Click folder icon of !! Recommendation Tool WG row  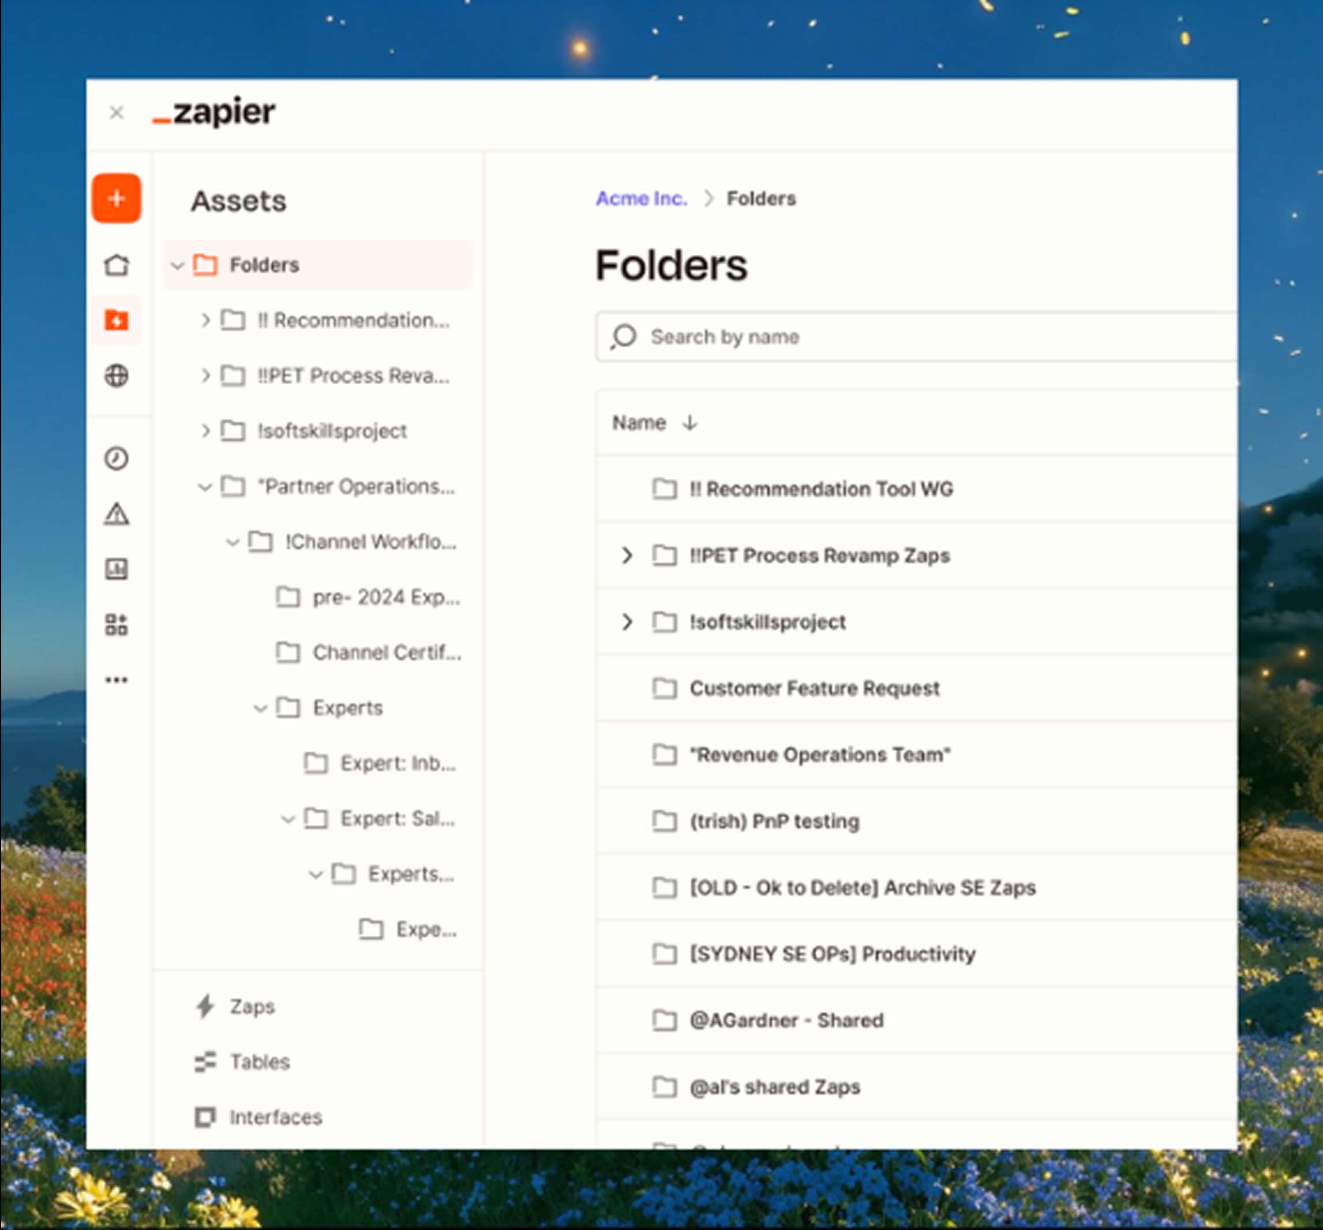(664, 489)
